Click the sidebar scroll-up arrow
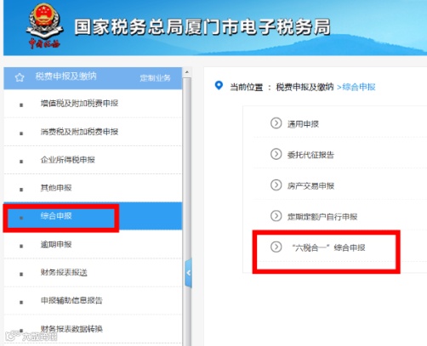427x346 pixels. tap(187, 72)
